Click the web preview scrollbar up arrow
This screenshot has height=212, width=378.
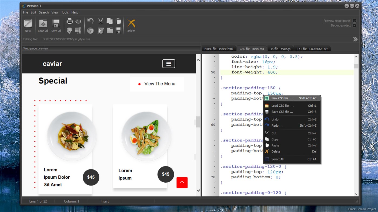198,60
